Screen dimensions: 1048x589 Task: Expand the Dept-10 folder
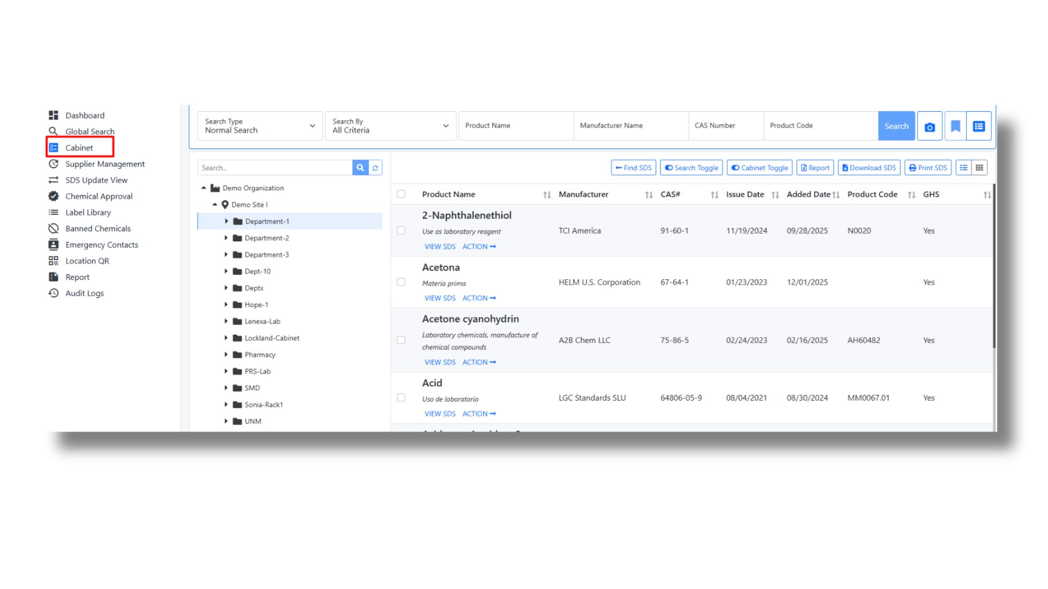[x=226, y=271]
